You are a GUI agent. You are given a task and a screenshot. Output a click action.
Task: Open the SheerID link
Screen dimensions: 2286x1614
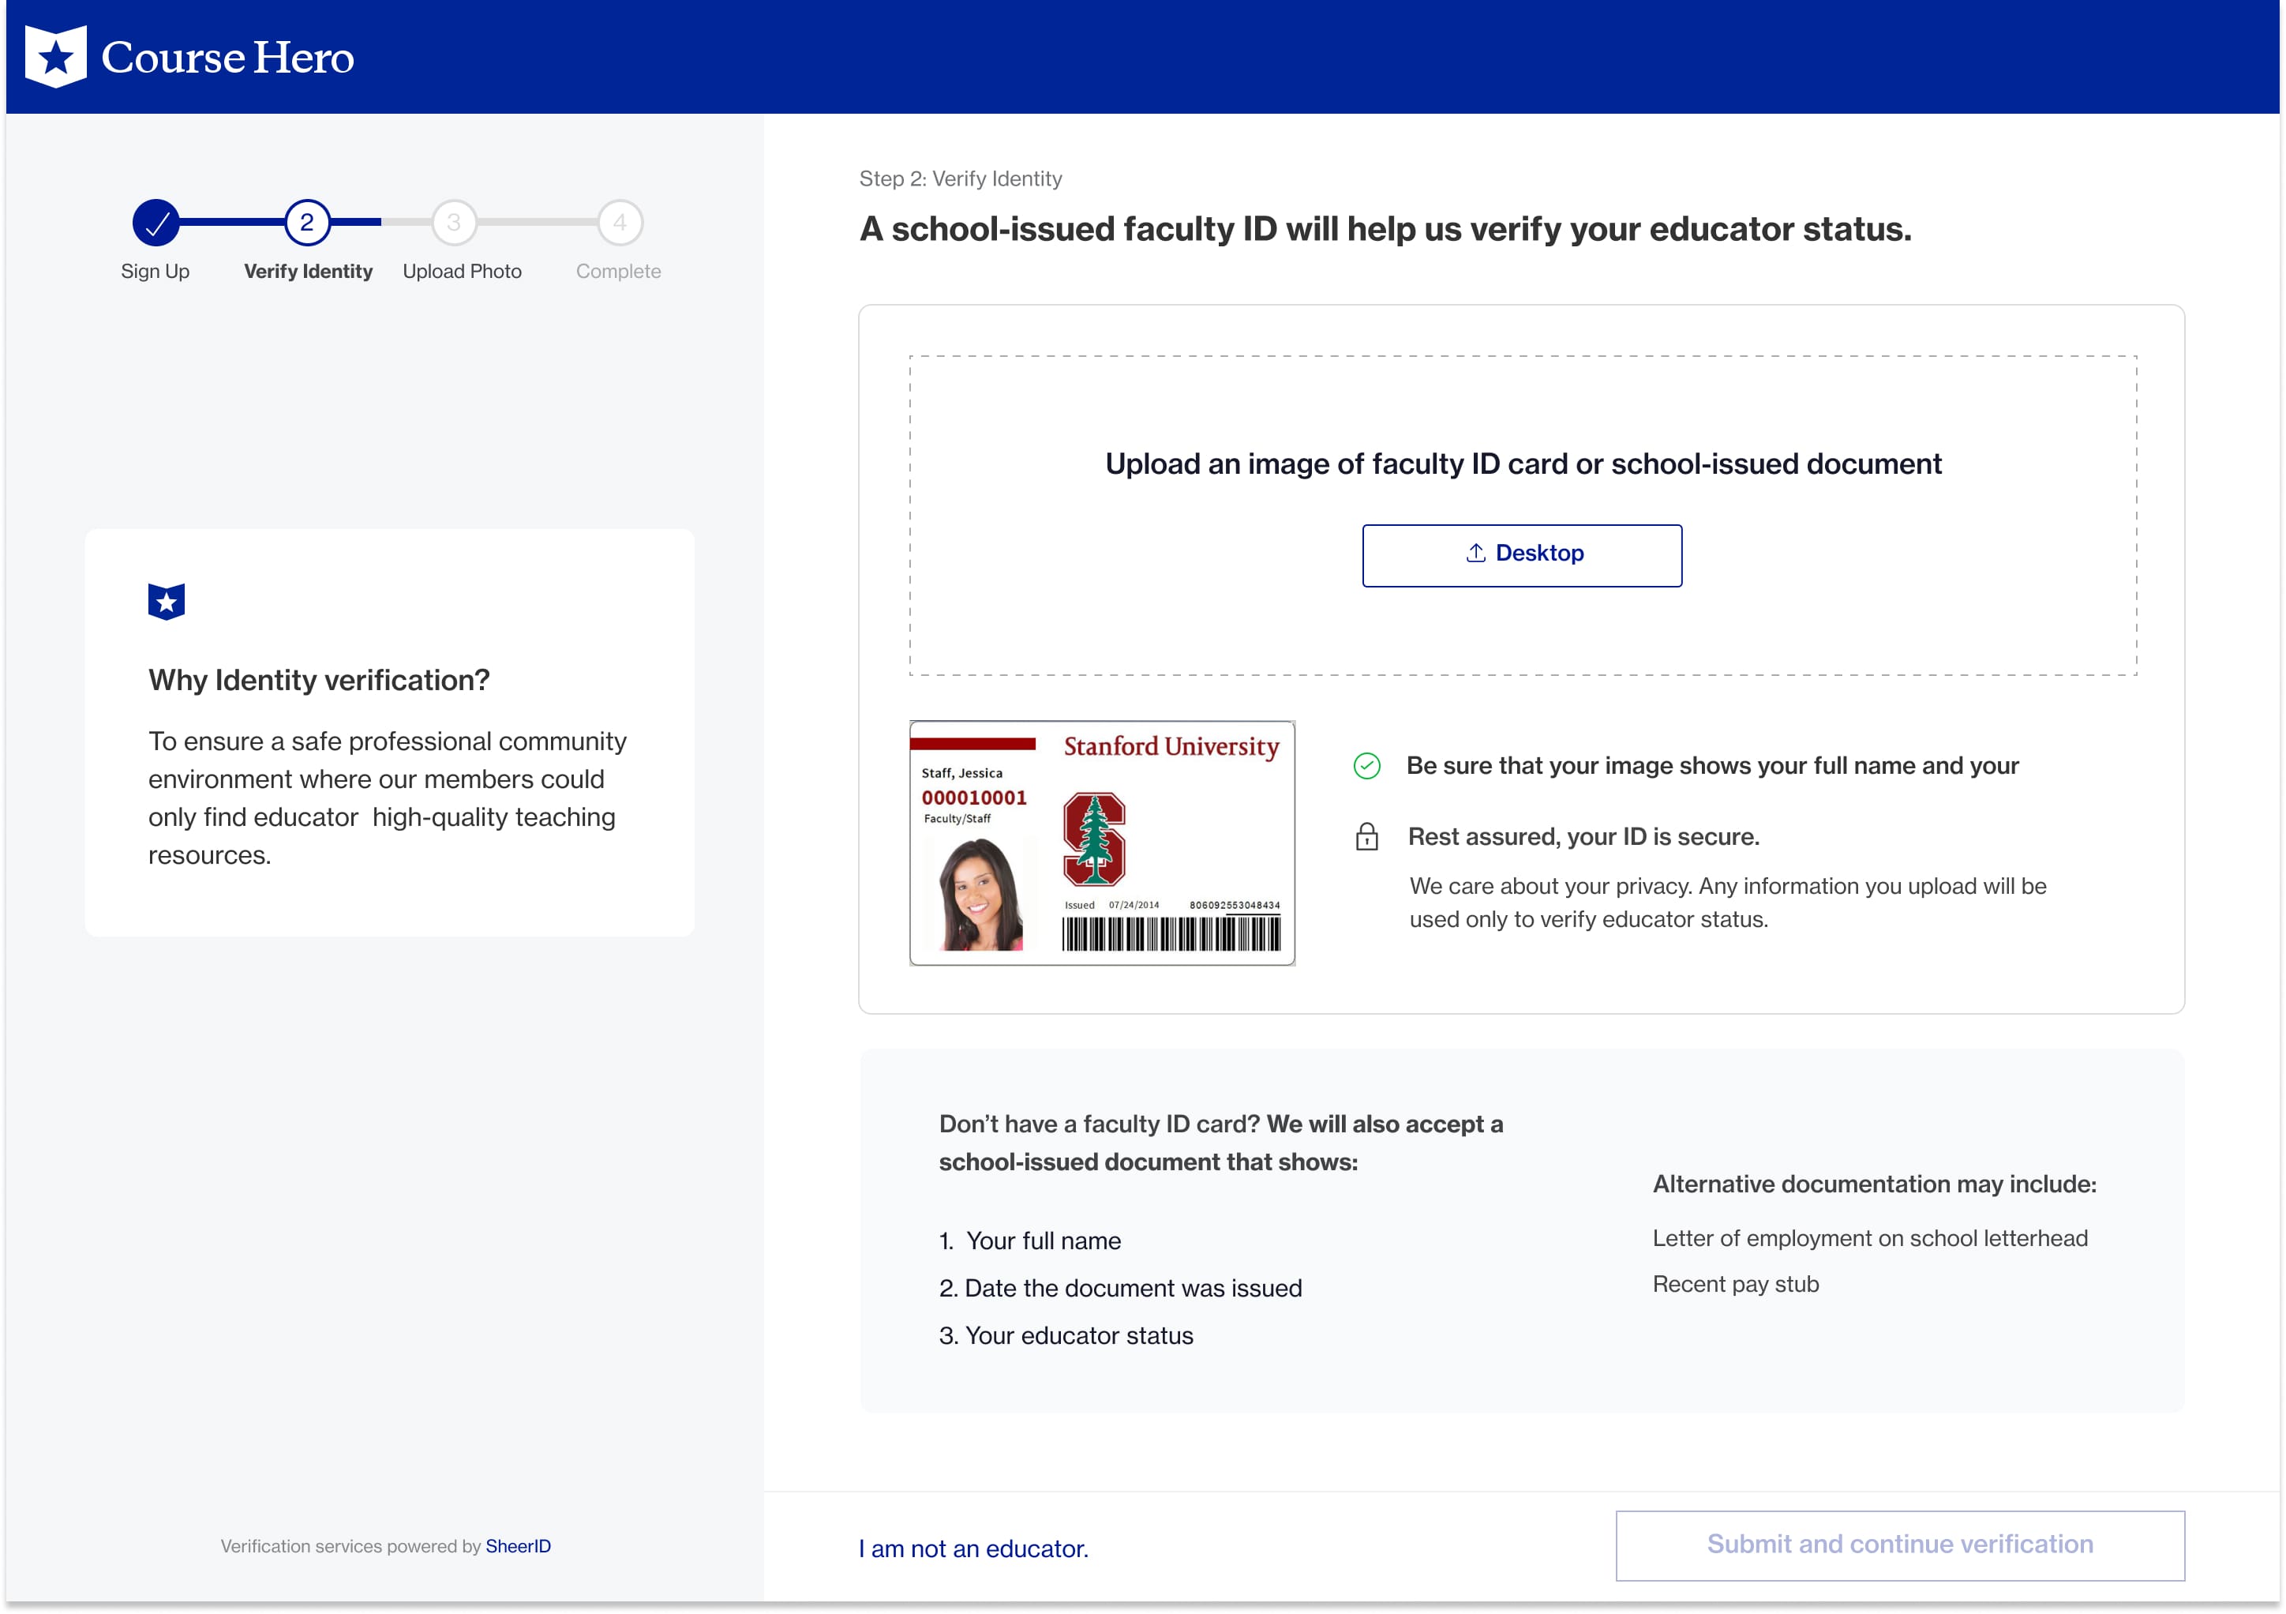tap(518, 1546)
